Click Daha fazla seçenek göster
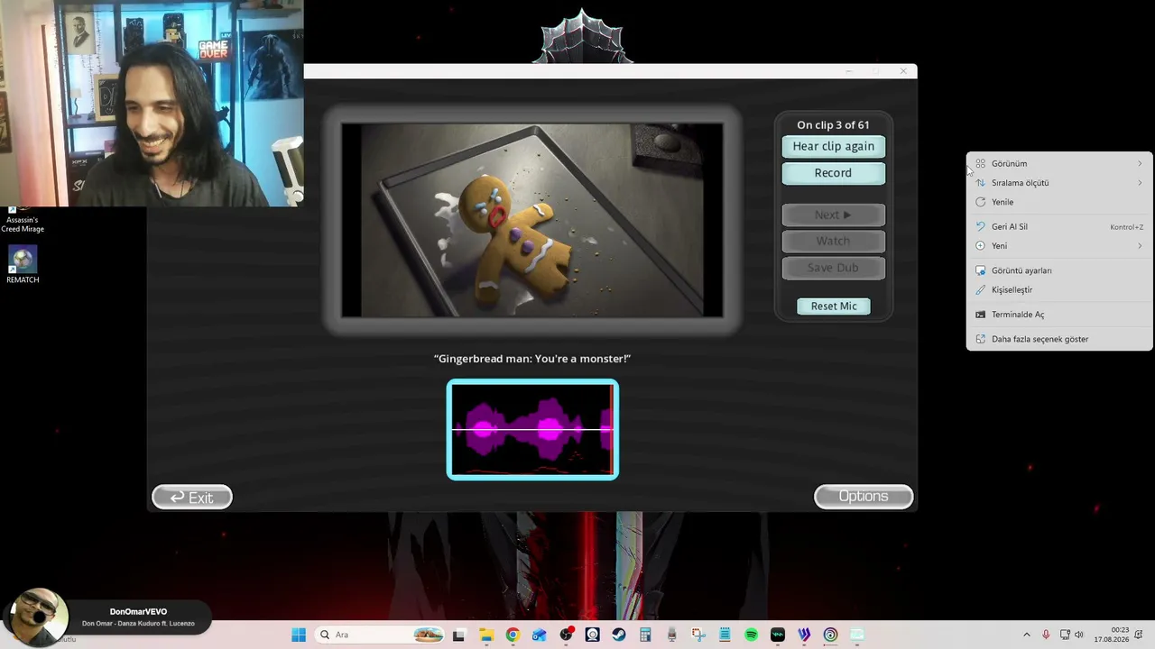 (1059, 339)
